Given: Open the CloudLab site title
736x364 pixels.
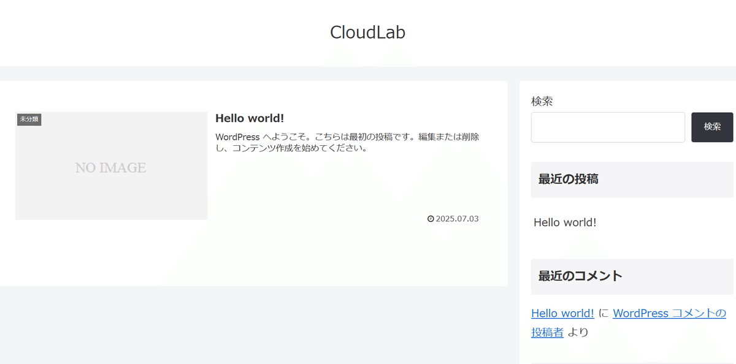Looking at the screenshot, I should point(367,32).
